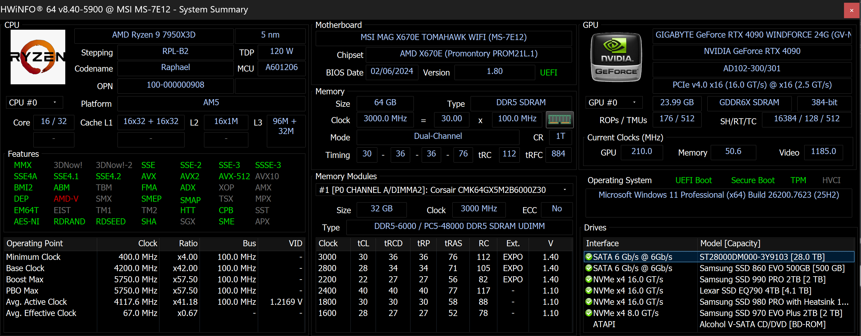Close the System Summary window
Image resolution: width=861 pixels, height=336 pixels.
click(x=851, y=10)
